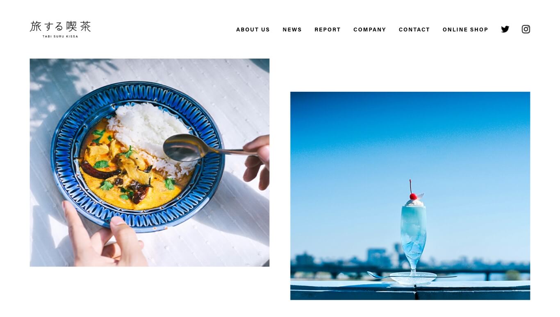Click the 旅する喫茶 logo
The height and width of the screenshot is (317, 560).
click(60, 29)
